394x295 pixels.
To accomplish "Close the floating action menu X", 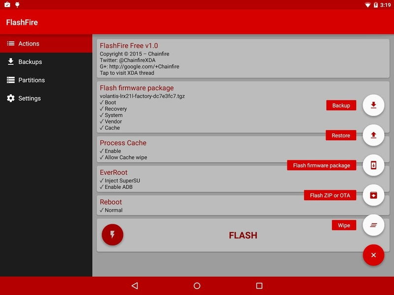I will [373, 255].
